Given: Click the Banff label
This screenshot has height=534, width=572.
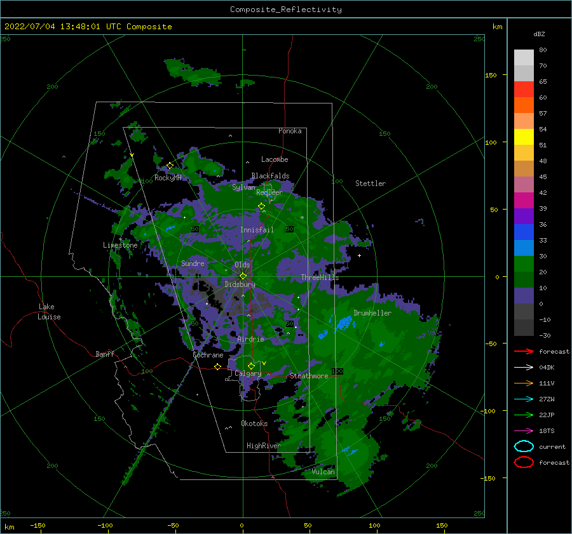Looking at the screenshot, I should click(x=105, y=354).
